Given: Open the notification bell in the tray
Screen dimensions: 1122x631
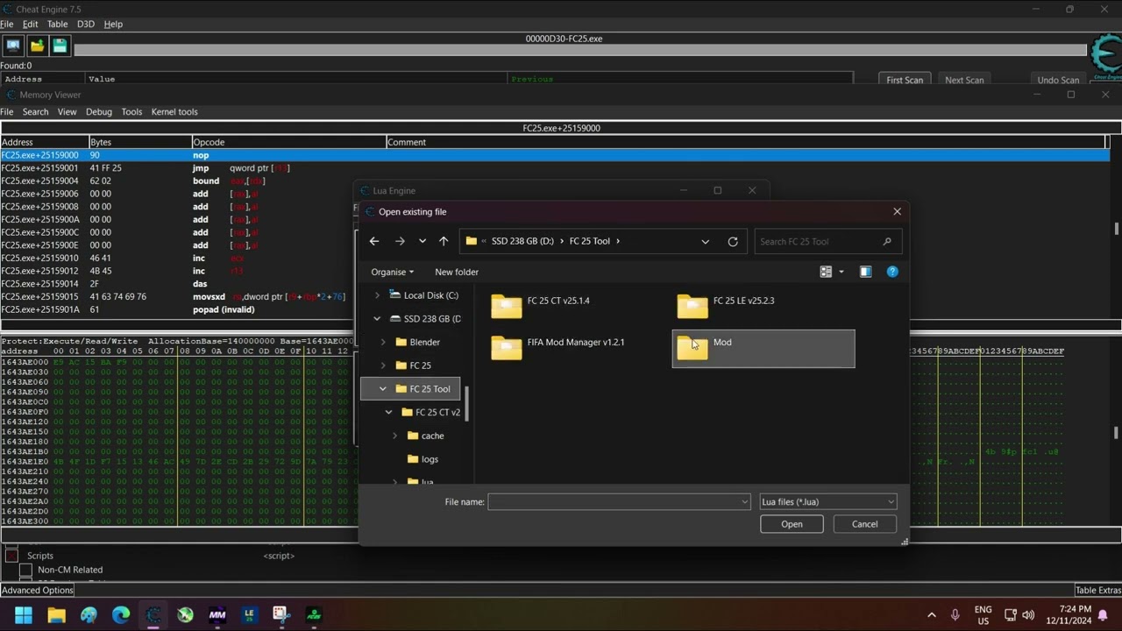Looking at the screenshot, I should (x=1104, y=615).
